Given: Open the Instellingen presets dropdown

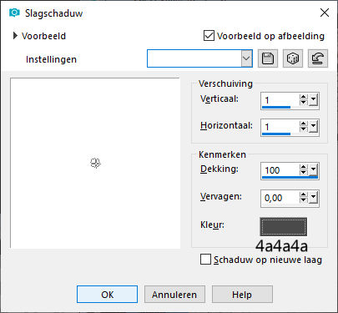Looking at the screenshot, I should coord(246,58).
